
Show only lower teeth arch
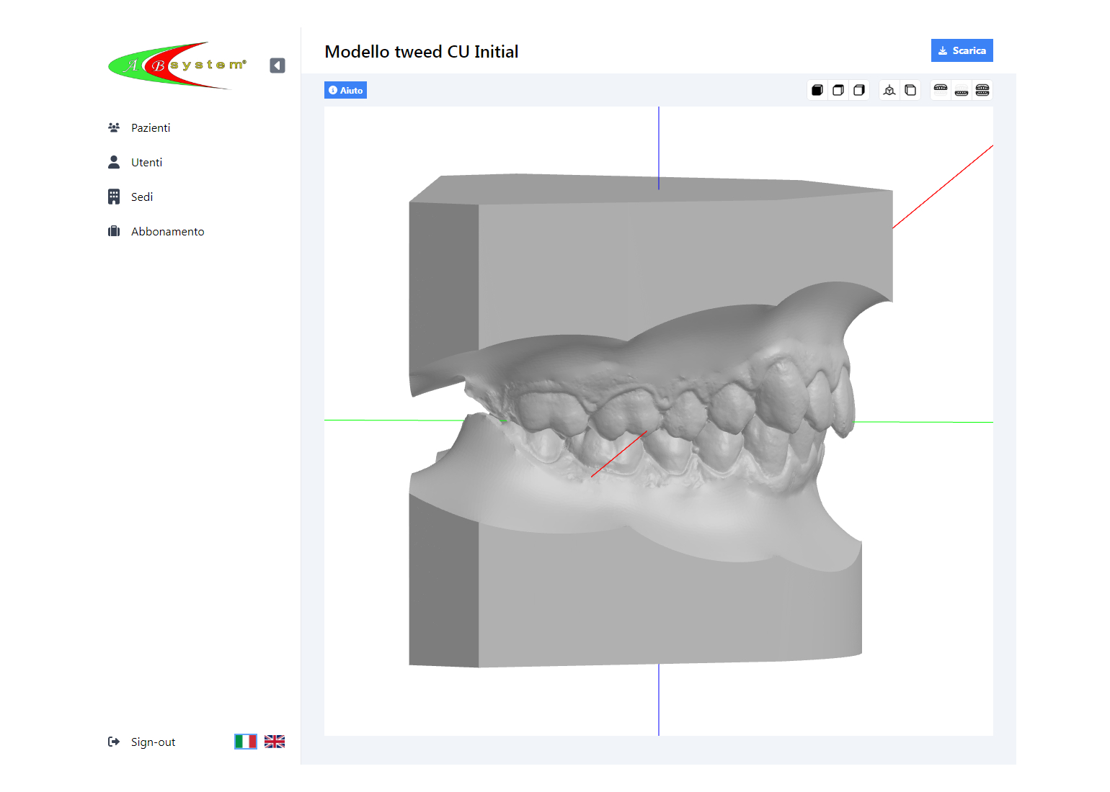pos(962,90)
